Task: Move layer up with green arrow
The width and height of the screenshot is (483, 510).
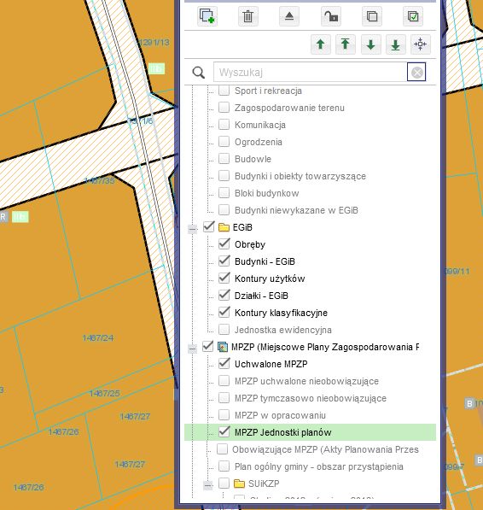Action: click(x=321, y=44)
